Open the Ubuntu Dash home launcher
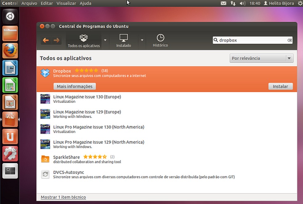The height and width of the screenshot is (204, 303). click(10, 16)
